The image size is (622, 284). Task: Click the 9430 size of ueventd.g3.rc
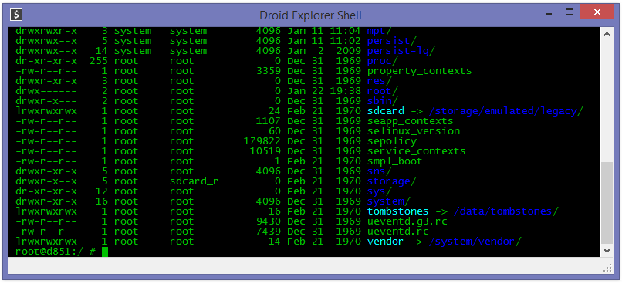coord(269,221)
